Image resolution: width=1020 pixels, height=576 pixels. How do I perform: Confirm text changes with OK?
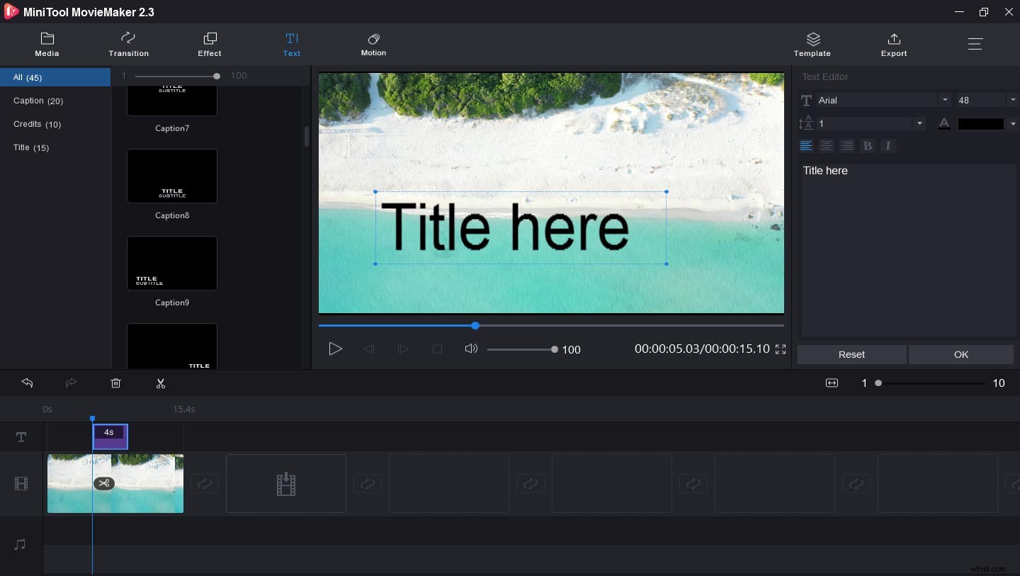point(960,354)
